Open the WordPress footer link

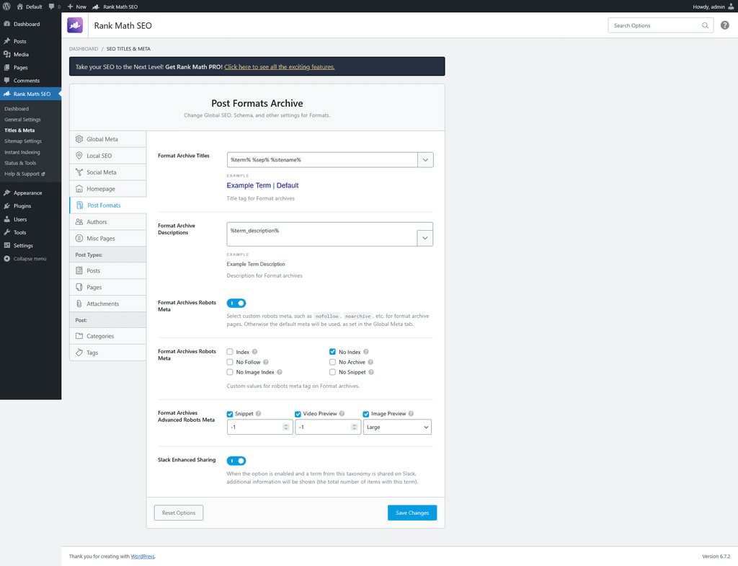click(143, 557)
